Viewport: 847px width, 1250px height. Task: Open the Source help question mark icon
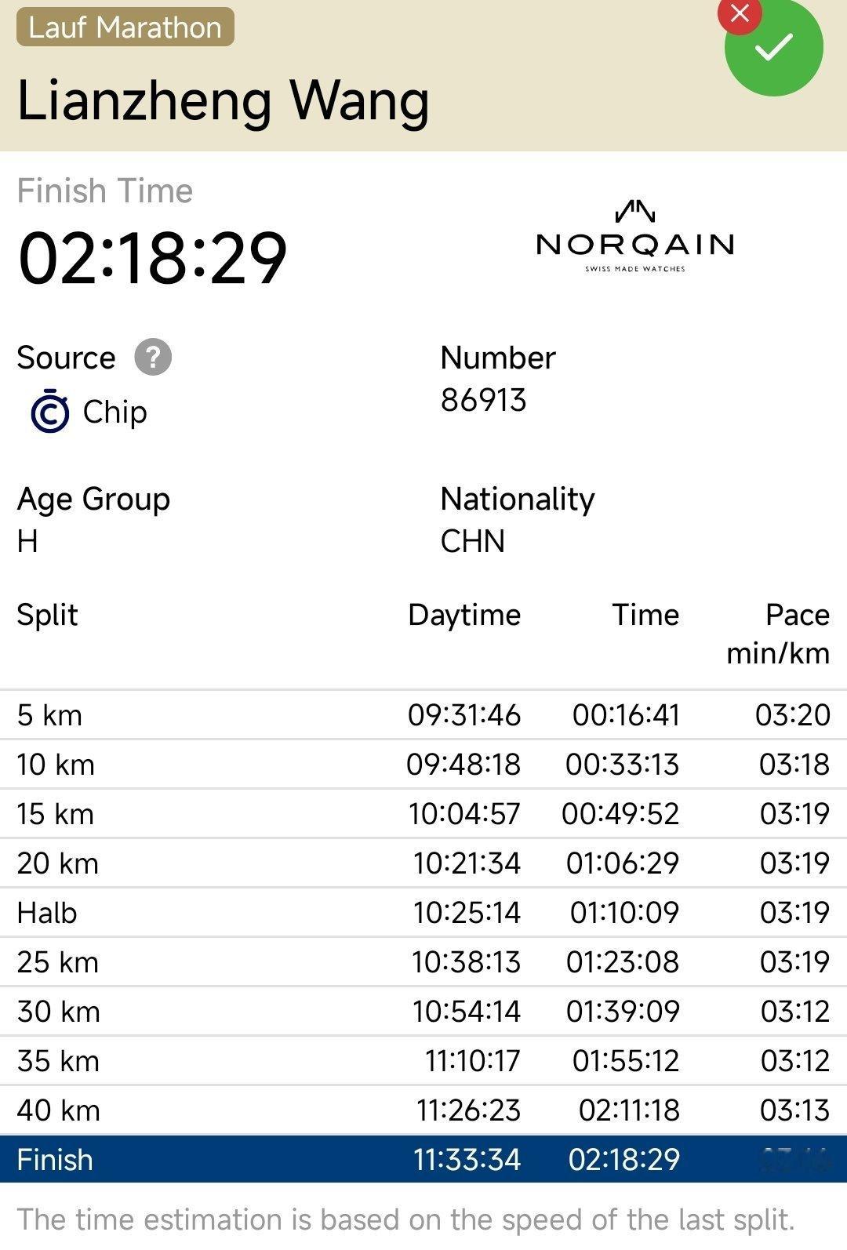click(153, 358)
